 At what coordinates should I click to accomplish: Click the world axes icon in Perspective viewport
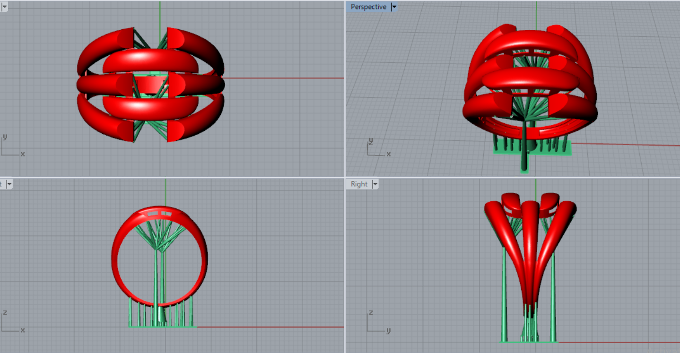(x=378, y=147)
